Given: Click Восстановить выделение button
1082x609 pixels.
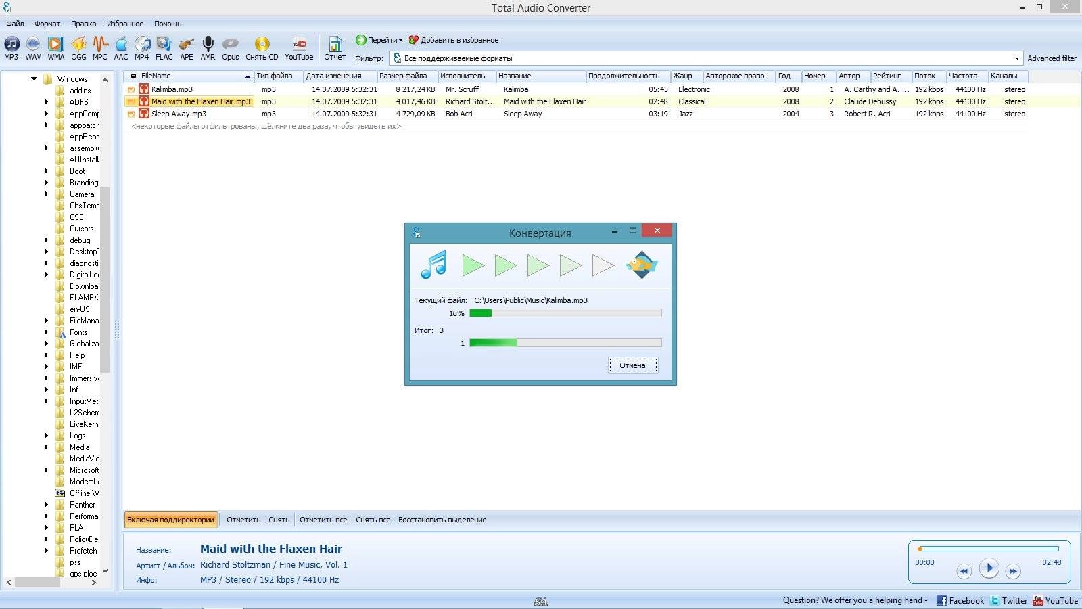Looking at the screenshot, I should 442,520.
